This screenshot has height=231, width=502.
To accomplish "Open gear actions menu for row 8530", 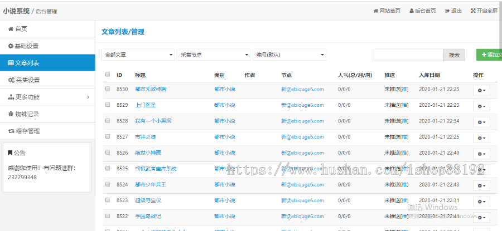I will coord(481,90).
